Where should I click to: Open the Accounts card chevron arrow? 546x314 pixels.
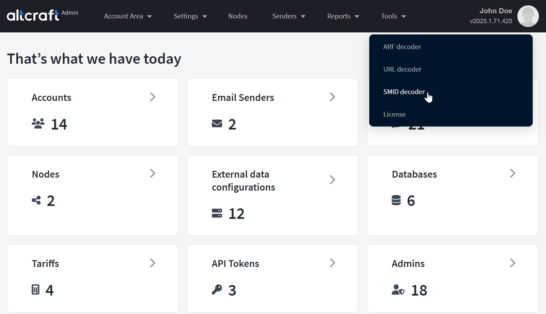(153, 97)
